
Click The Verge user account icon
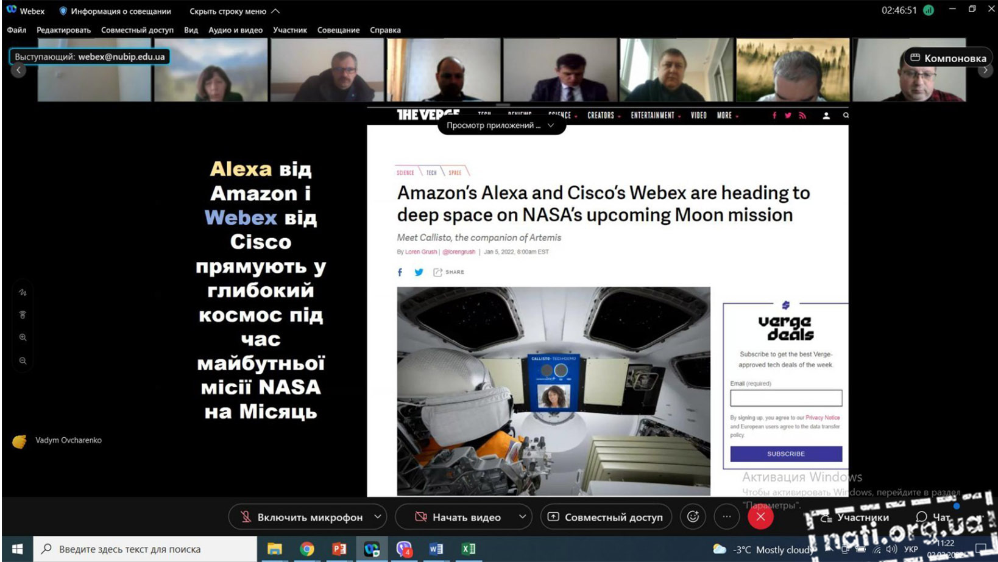point(826,115)
